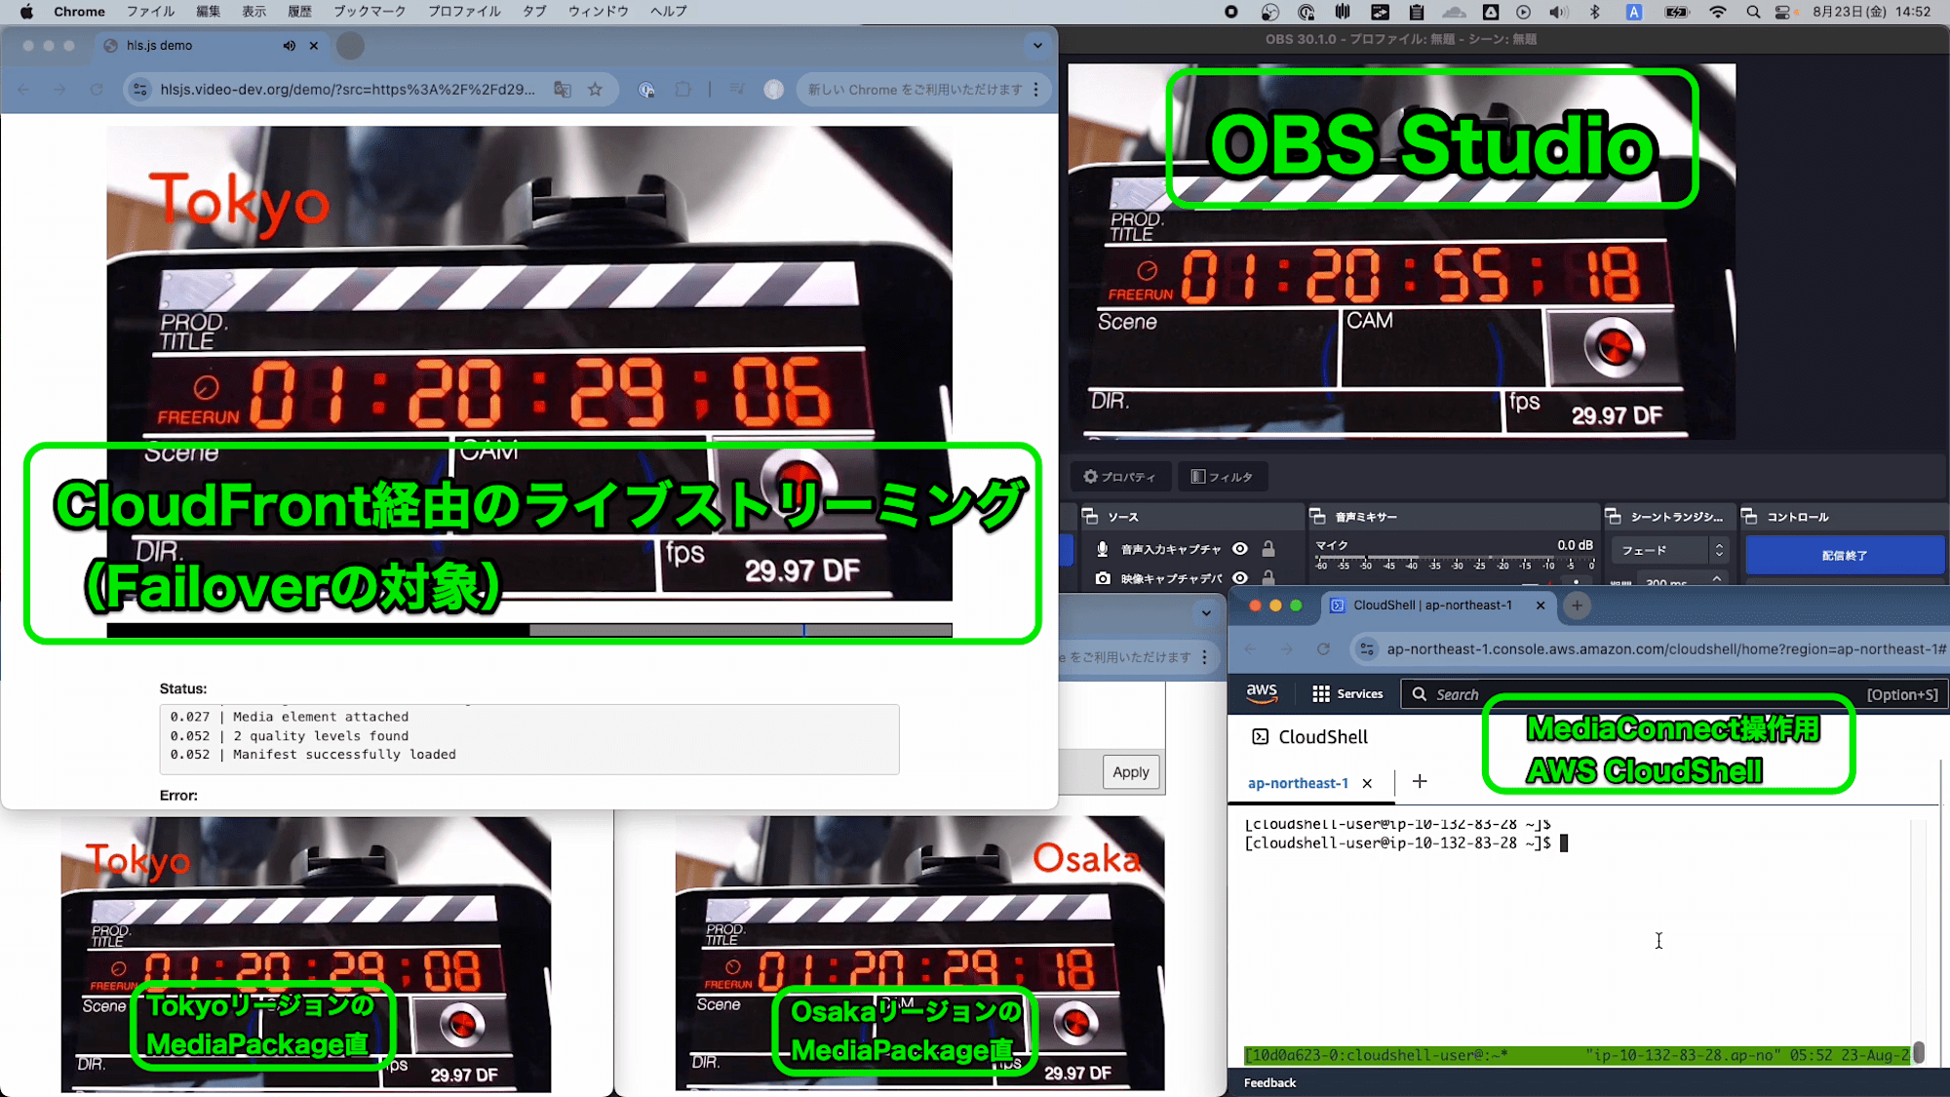The image size is (1950, 1097).
Task: Select the hls.js demo browser tab
Action: click(213, 46)
